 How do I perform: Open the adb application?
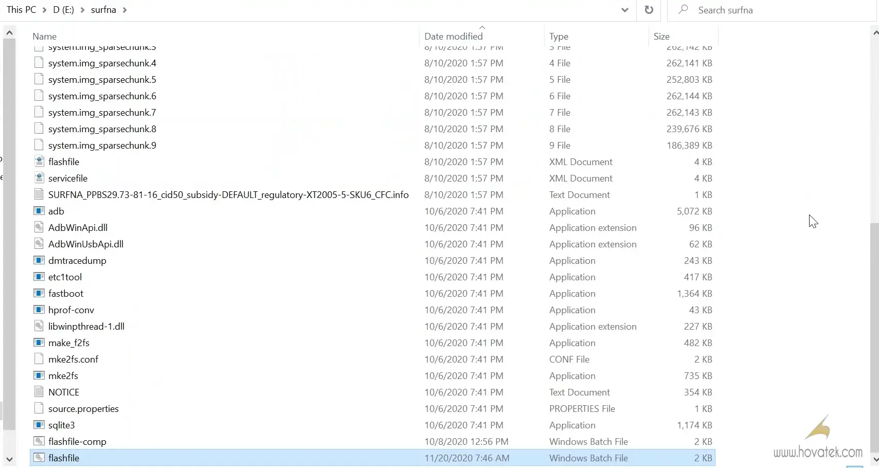39,211
